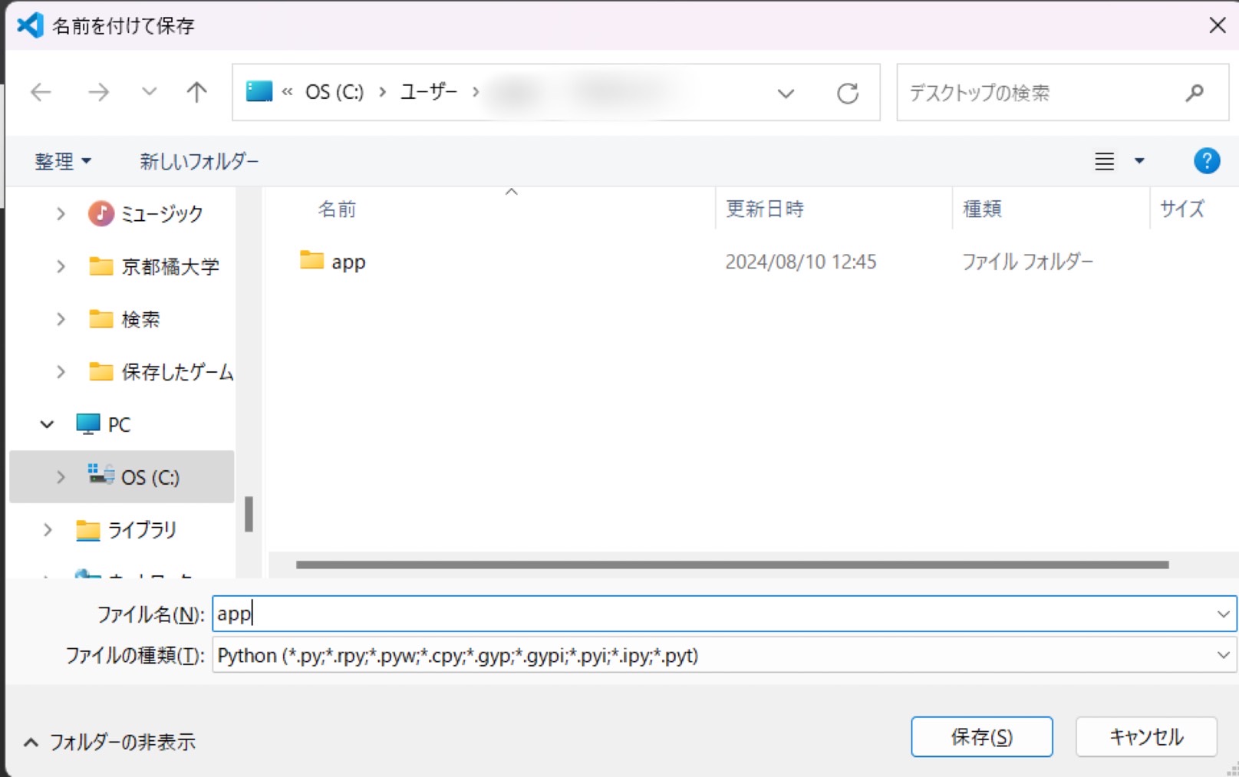Click the 保存 button

coord(981,736)
